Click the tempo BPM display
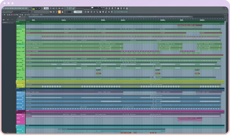The image size is (230, 135). (47, 8)
